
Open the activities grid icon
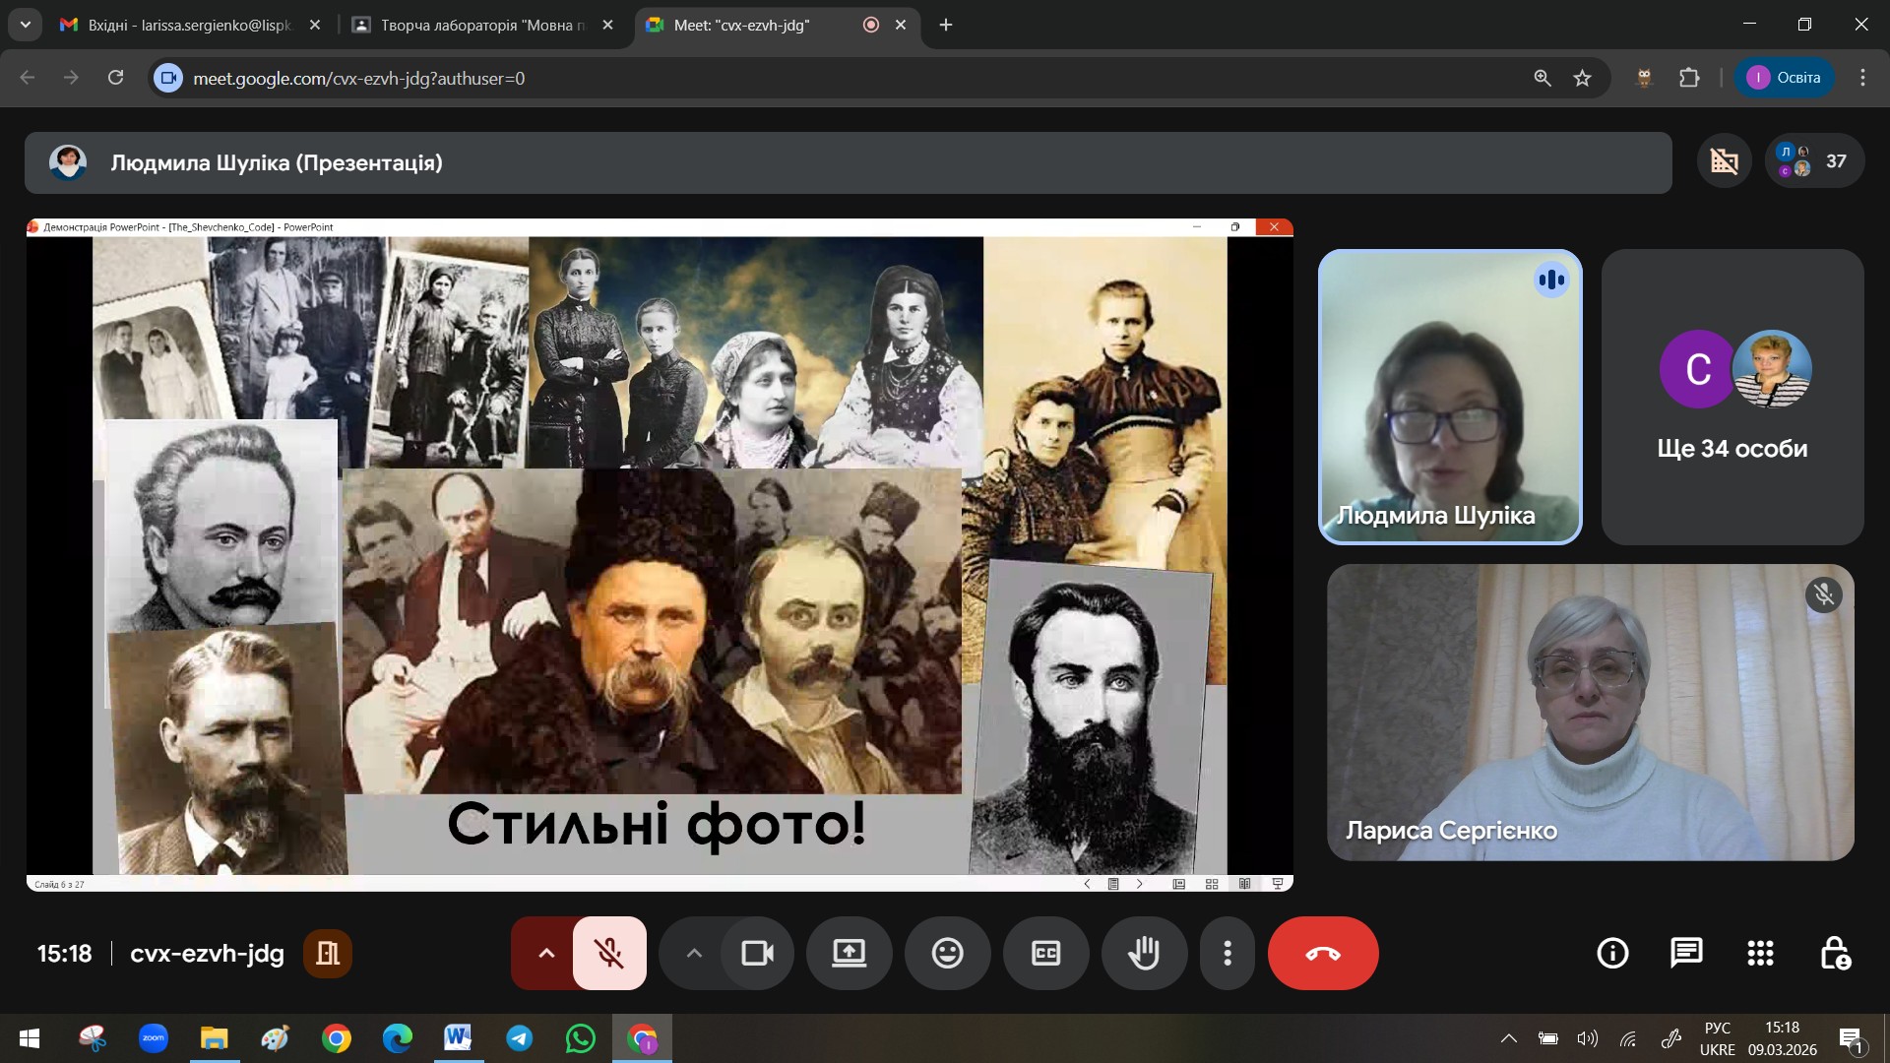1760,953
